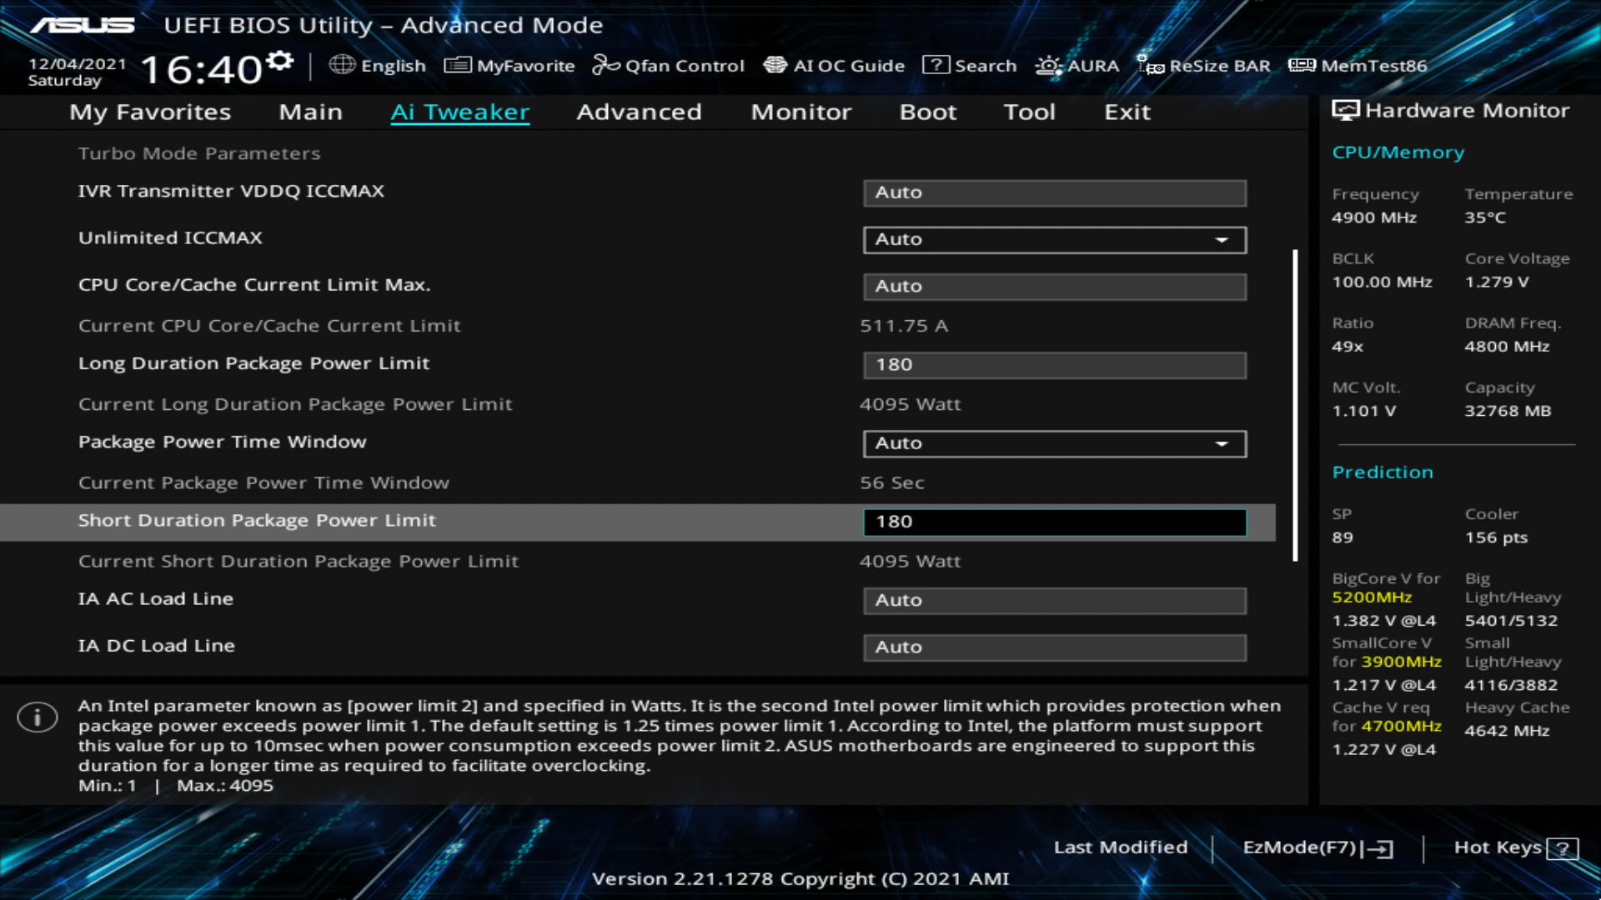This screenshot has width=1601, height=900.
Task: Open AURA lighting icon
Action: point(1049,65)
